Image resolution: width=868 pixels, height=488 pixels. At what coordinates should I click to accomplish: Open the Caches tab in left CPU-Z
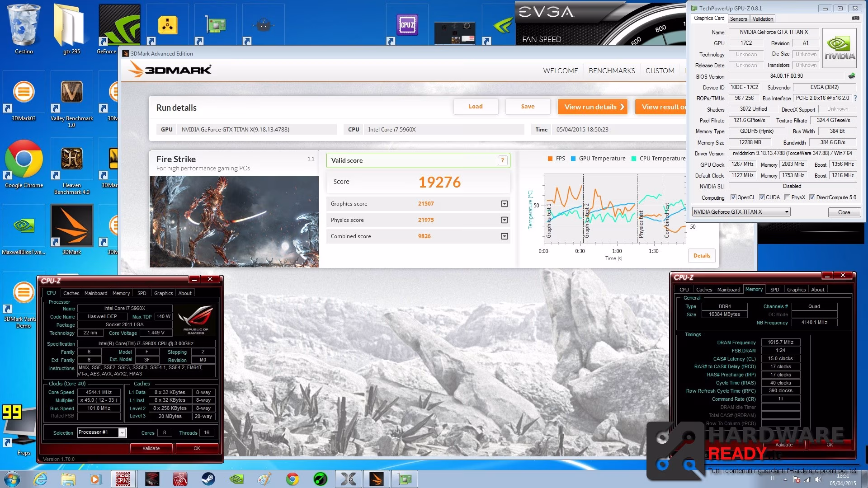pyautogui.click(x=71, y=293)
